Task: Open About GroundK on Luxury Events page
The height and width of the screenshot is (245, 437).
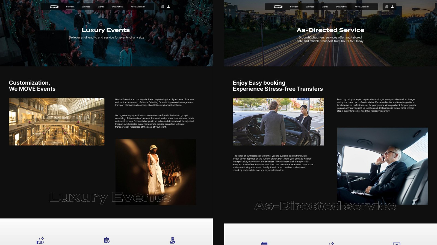Action: coord(138,7)
